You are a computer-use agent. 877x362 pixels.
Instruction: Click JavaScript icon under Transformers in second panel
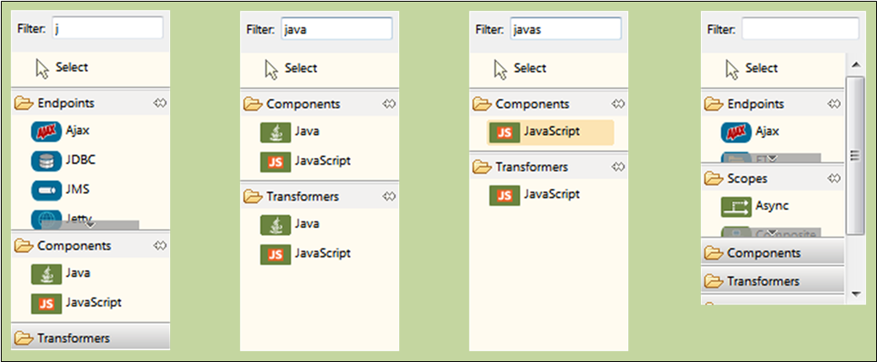pos(275,254)
